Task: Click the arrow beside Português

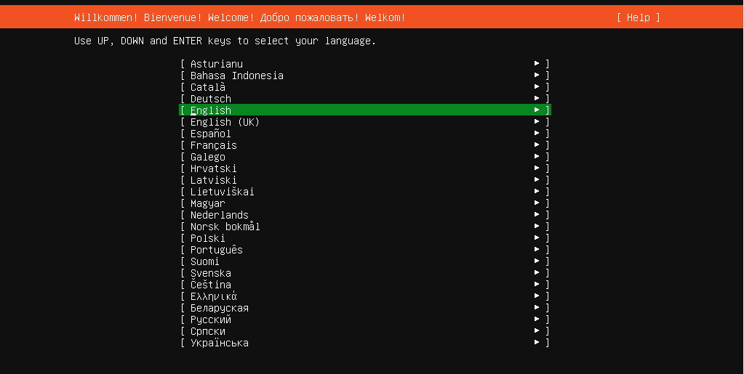Action: pos(537,250)
